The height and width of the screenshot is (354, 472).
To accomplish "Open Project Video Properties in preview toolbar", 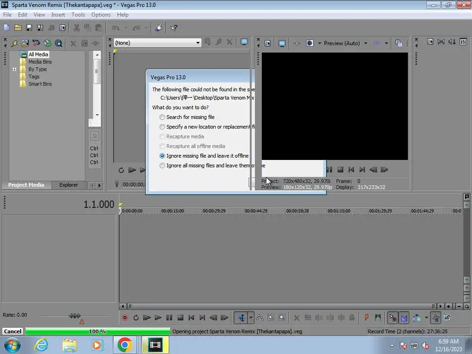I will point(268,43).
